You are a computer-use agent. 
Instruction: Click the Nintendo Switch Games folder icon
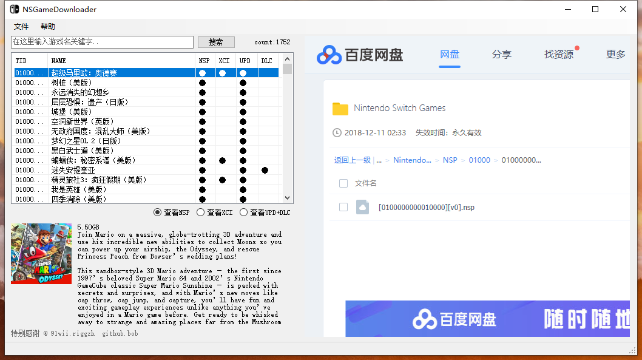pos(340,109)
